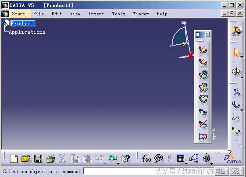This screenshot has width=246, height=177.
Task: Click fourth floating toolbar icon with green box
Action: point(203,87)
